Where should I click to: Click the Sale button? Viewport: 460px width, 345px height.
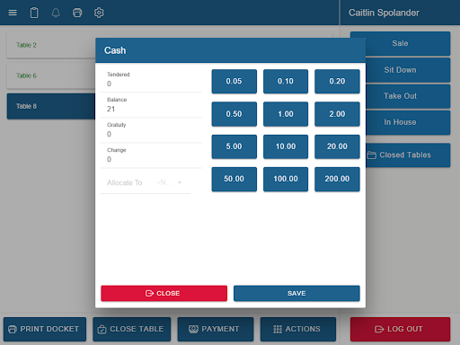click(400, 43)
